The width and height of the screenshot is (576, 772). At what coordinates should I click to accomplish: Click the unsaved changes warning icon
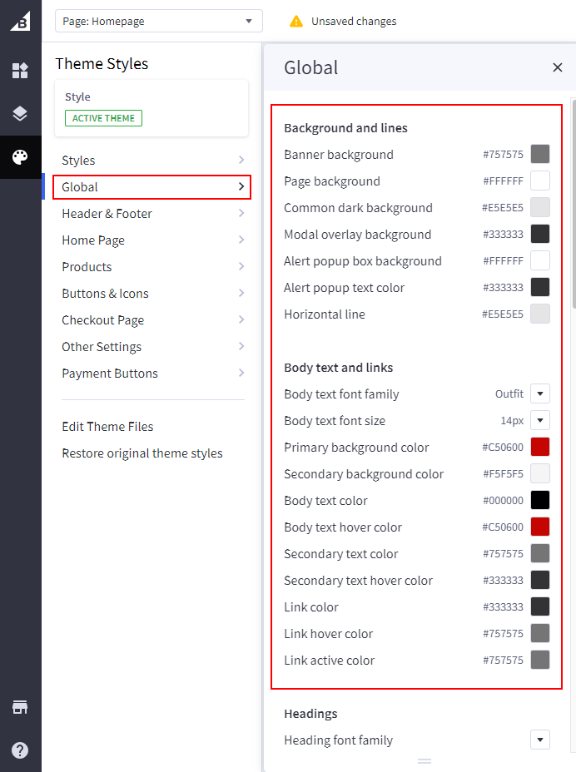click(296, 21)
